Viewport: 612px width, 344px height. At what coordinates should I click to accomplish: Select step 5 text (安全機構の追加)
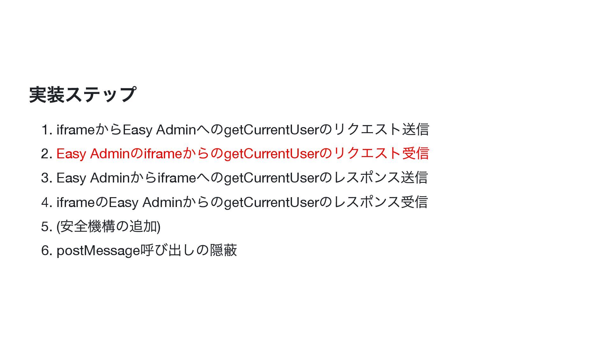pos(108,226)
